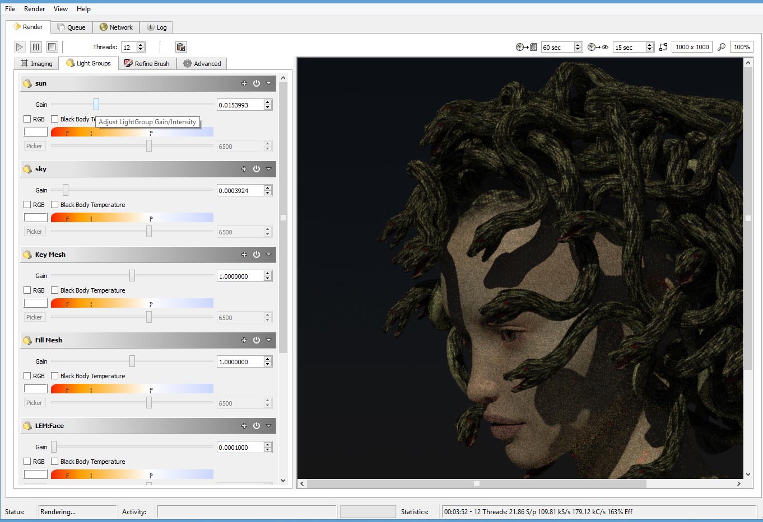
Task: Enable RGB checkbox in Fill Mesh group
Action: [x=27, y=376]
